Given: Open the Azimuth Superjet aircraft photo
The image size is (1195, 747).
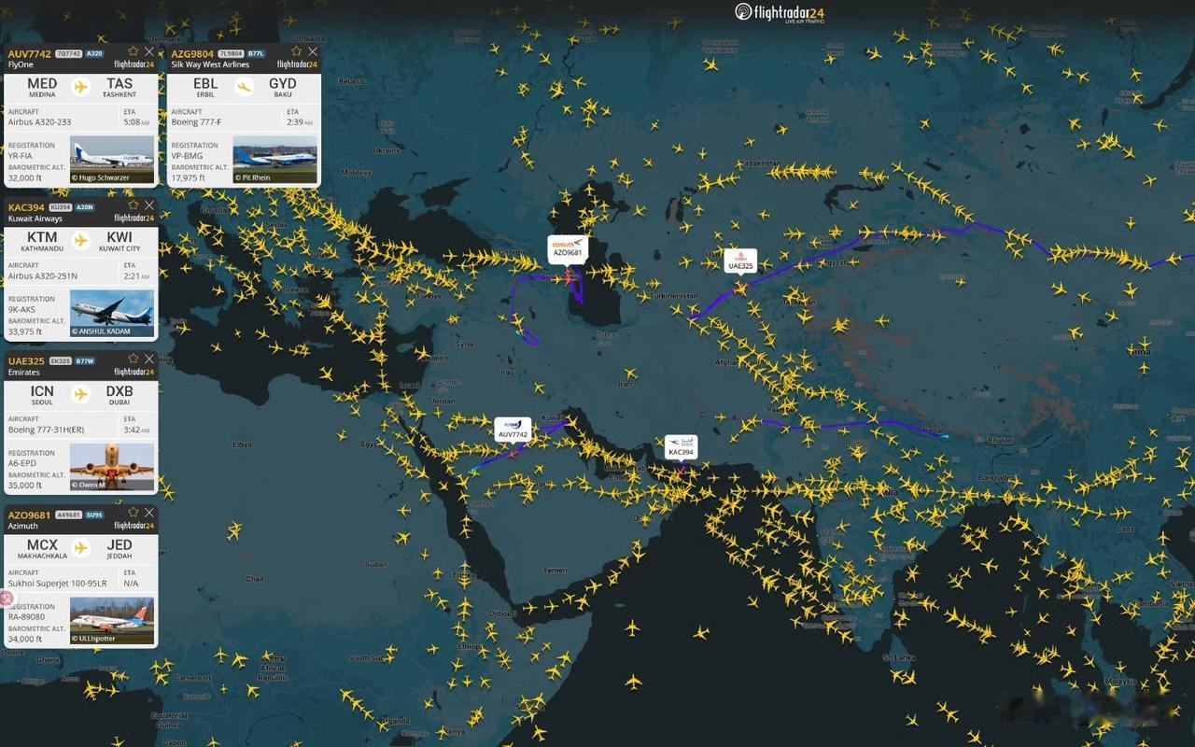Looking at the screenshot, I should click(x=112, y=621).
